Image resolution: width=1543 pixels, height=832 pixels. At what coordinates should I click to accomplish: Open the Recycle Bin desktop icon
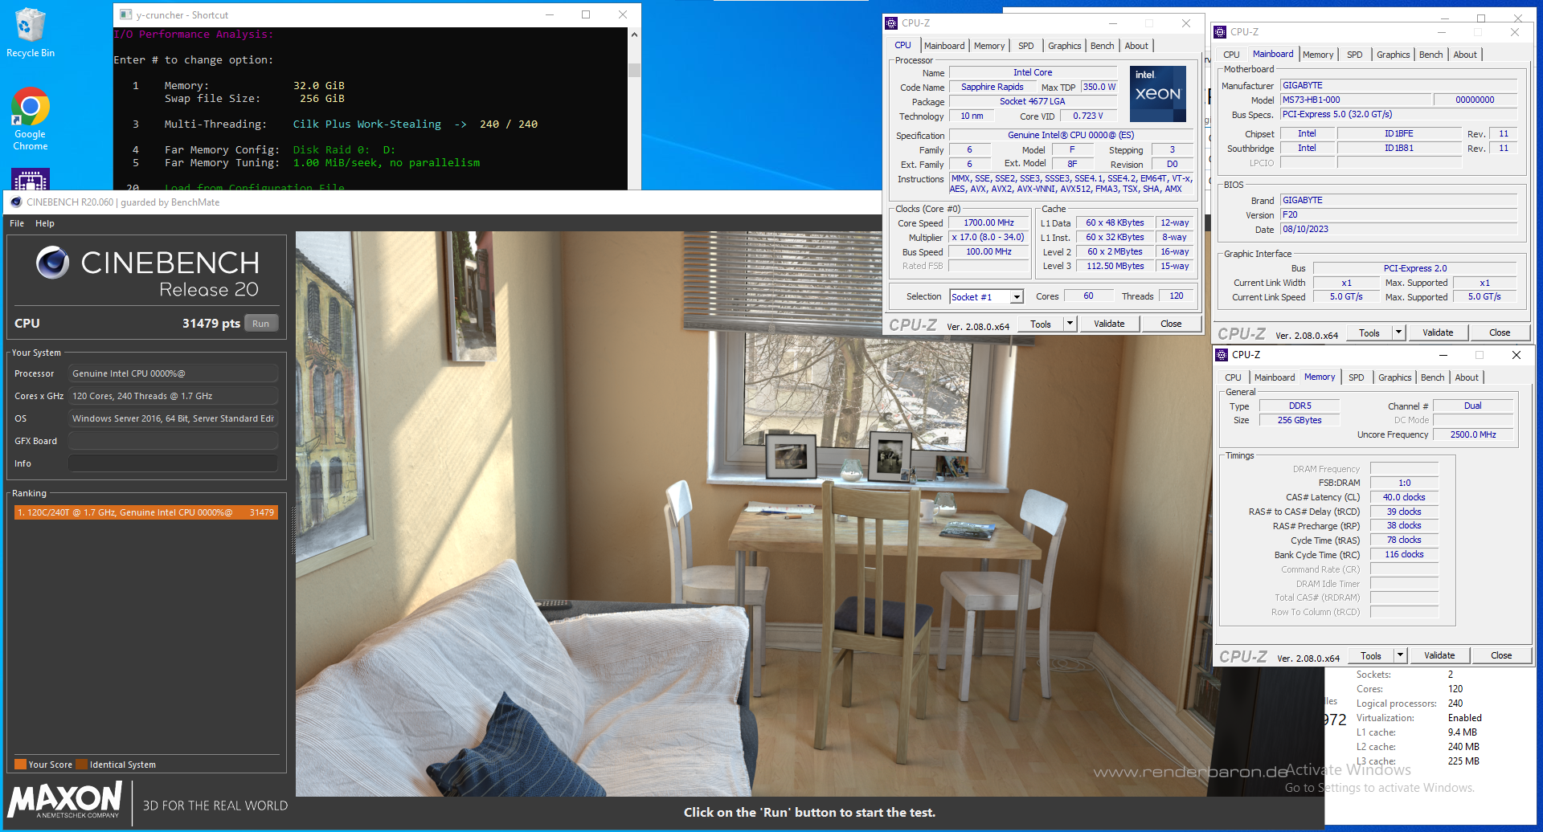click(30, 33)
